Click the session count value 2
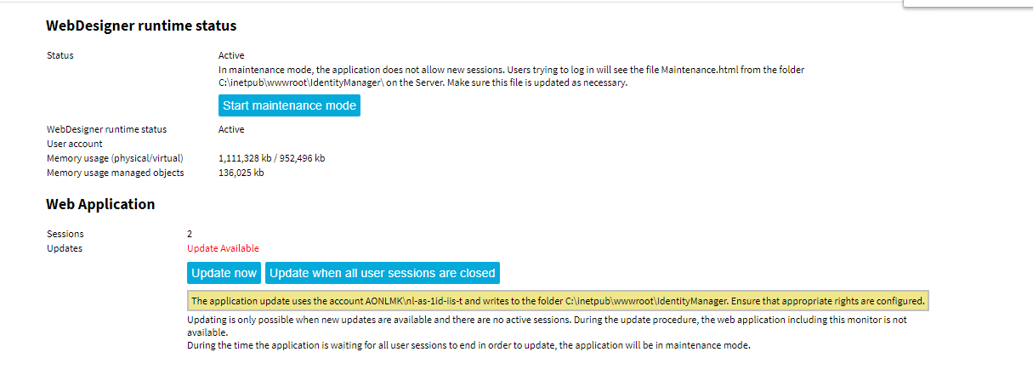 point(190,234)
